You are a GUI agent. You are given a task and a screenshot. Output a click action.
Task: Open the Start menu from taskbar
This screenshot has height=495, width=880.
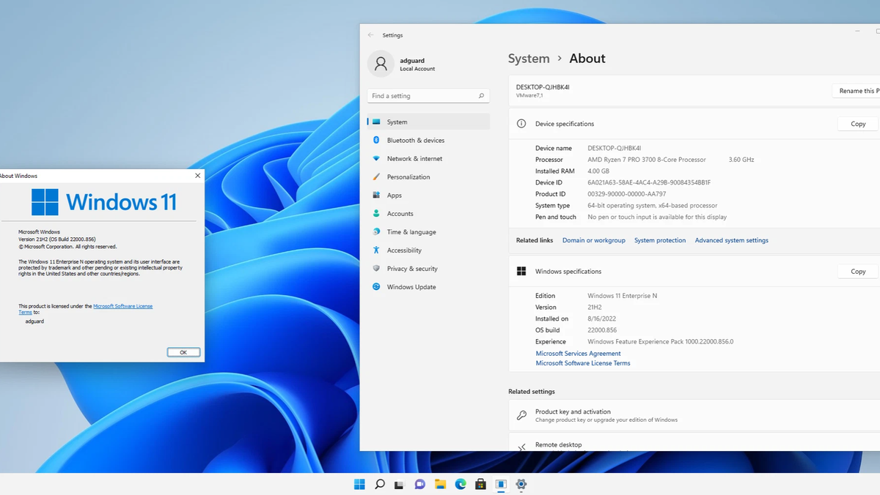click(359, 484)
